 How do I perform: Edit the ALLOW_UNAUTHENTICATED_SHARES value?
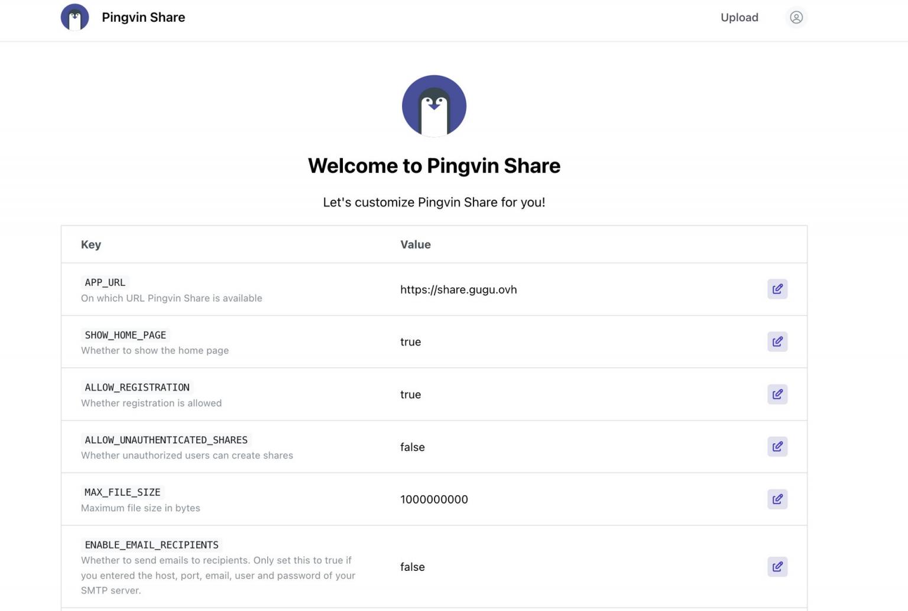pyautogui.click(x=777, y=447)
